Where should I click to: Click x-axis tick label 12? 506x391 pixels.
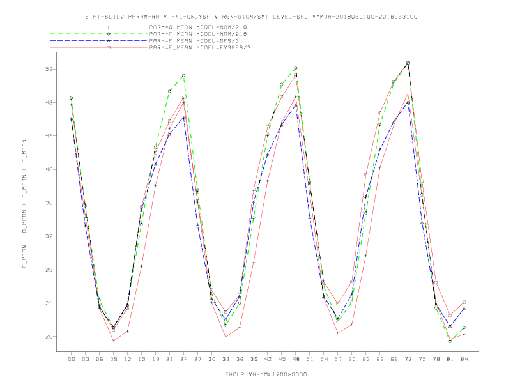[x=128, y=359]
